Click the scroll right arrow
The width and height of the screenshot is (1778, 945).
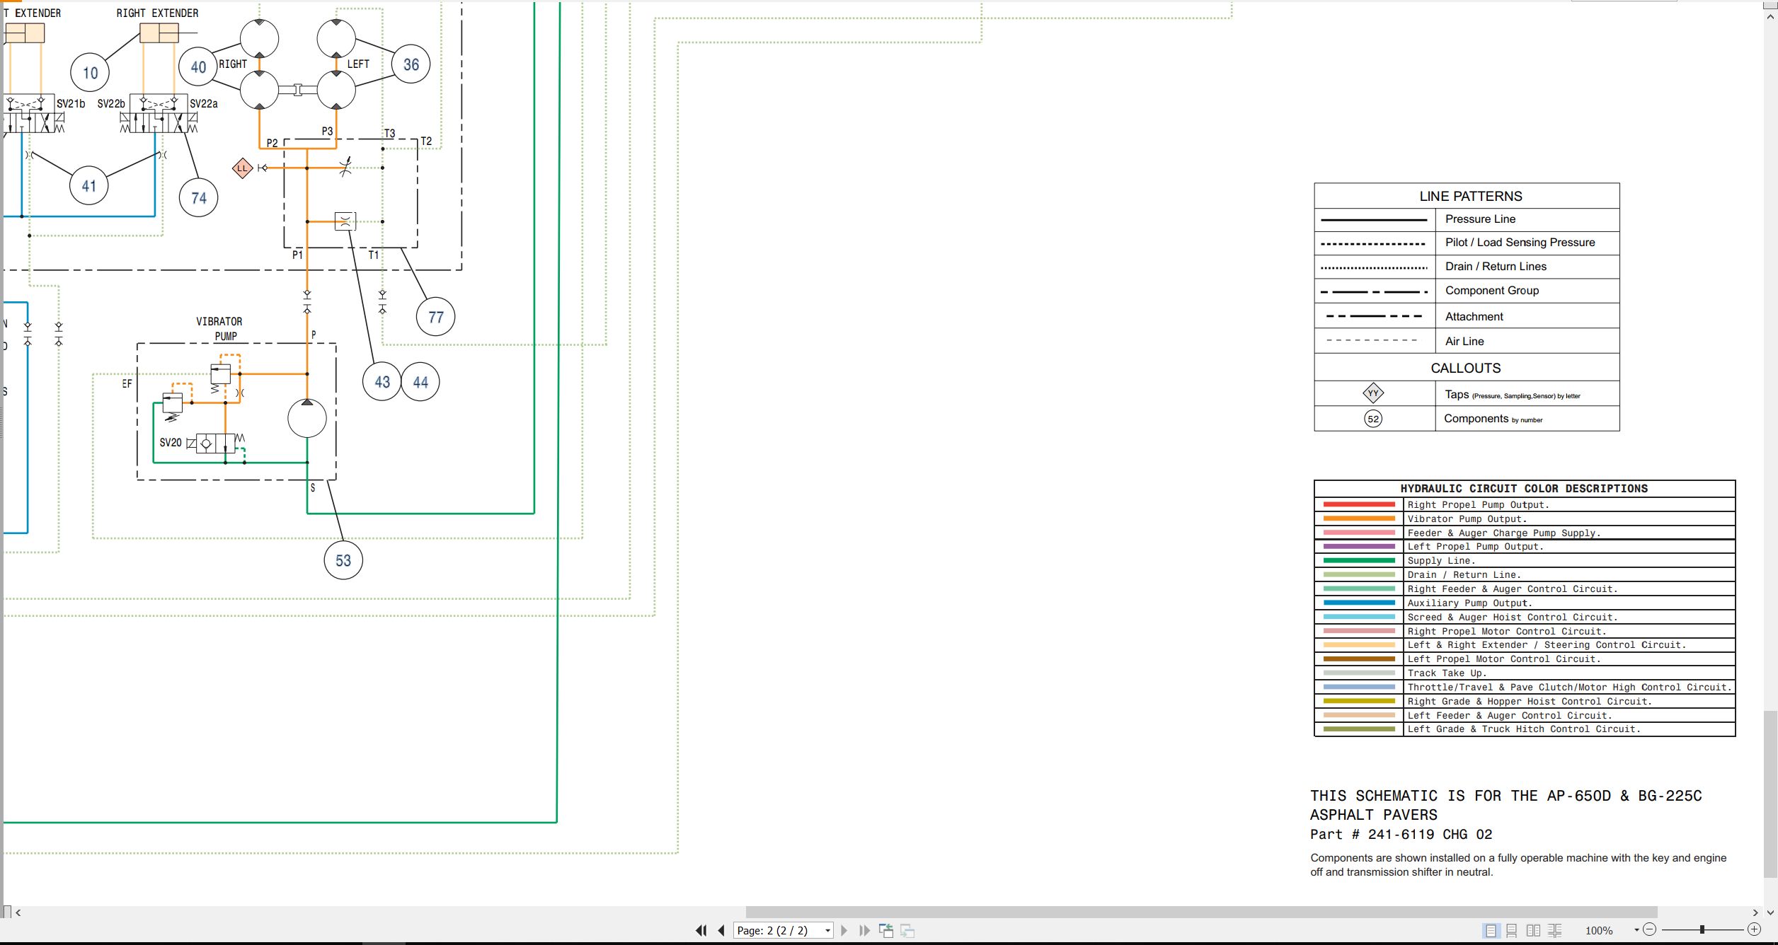(1755, 912)
